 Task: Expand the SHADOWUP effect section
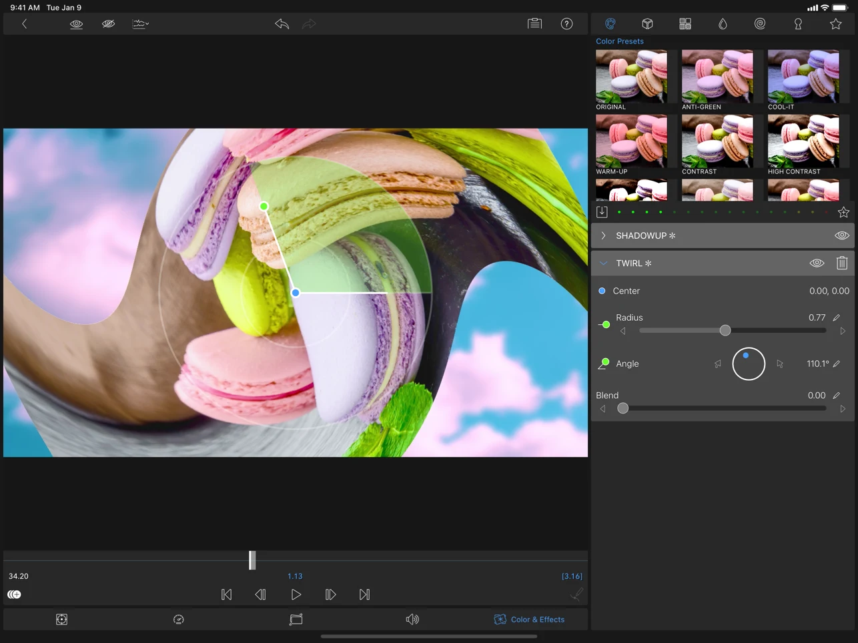[603, 235]
